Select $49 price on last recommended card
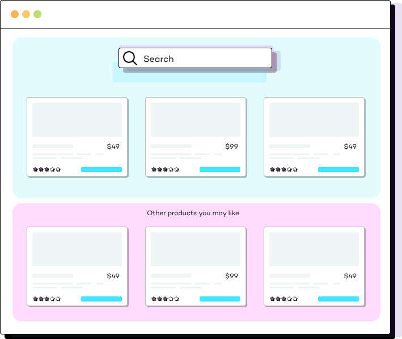Viewport: 402px width, 339px height. click(x=350, y=276)
